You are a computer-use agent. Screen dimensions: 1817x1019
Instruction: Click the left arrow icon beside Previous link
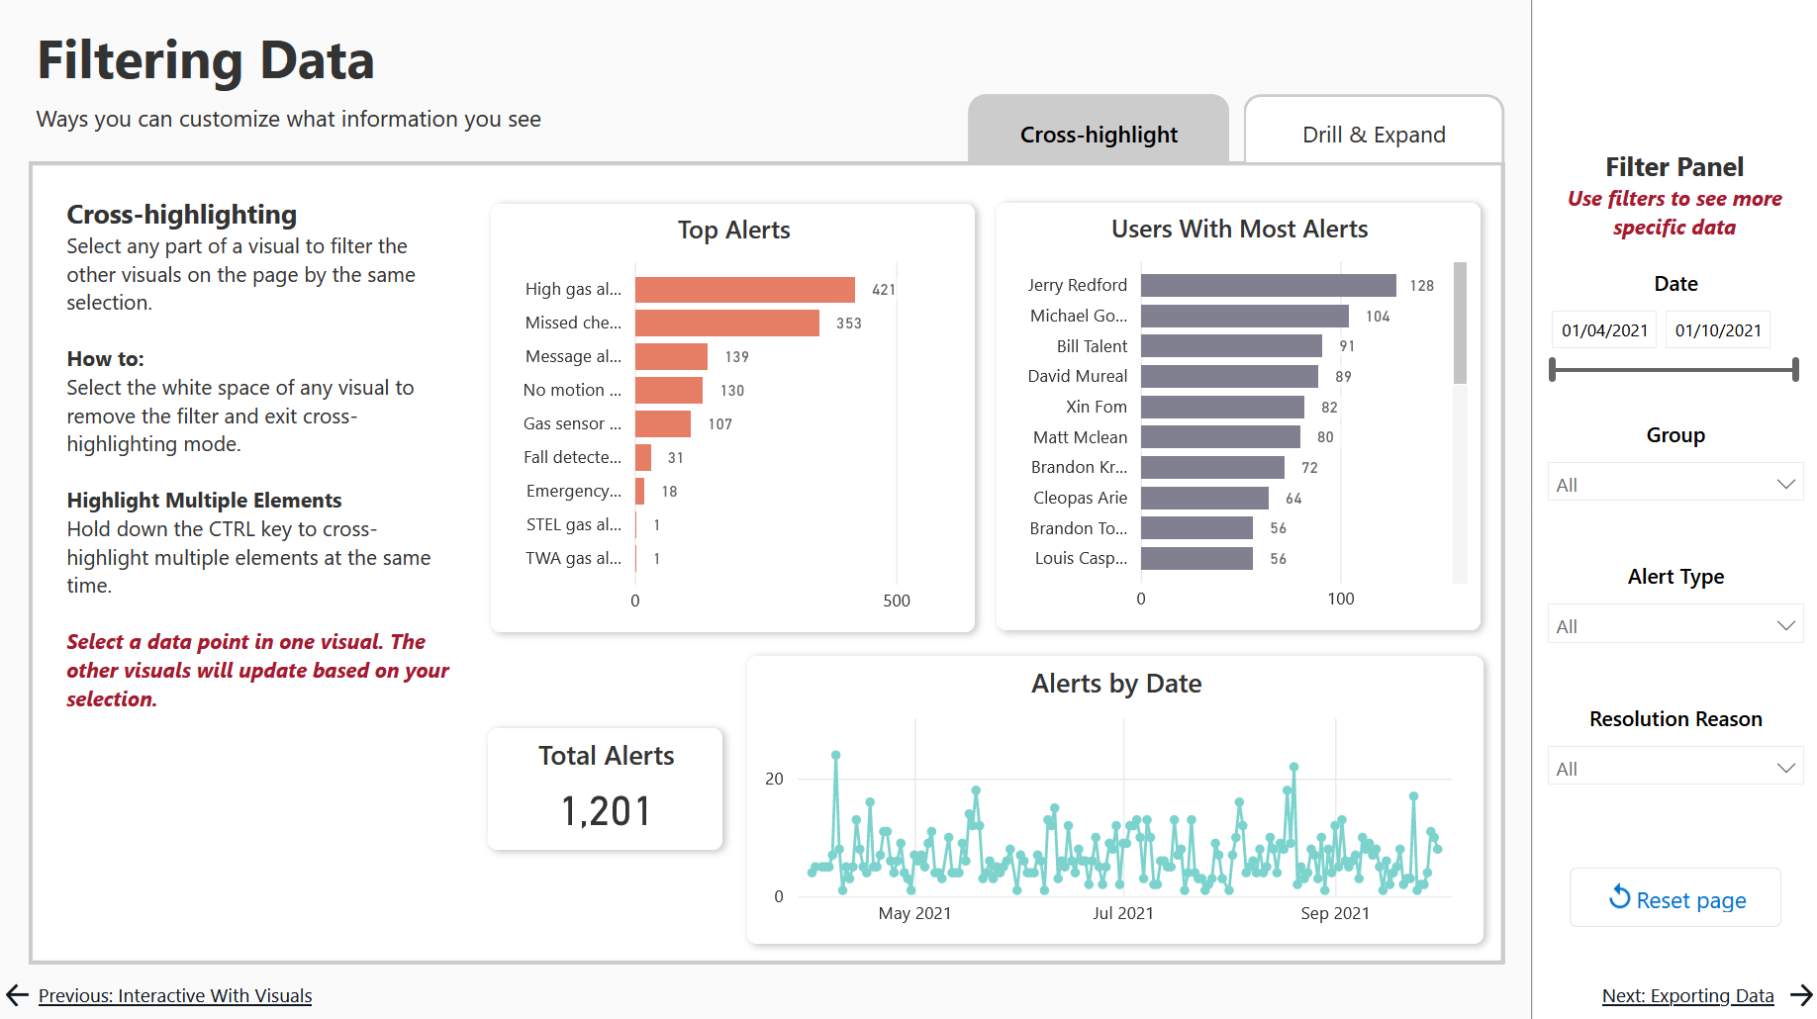coord(17,995)
